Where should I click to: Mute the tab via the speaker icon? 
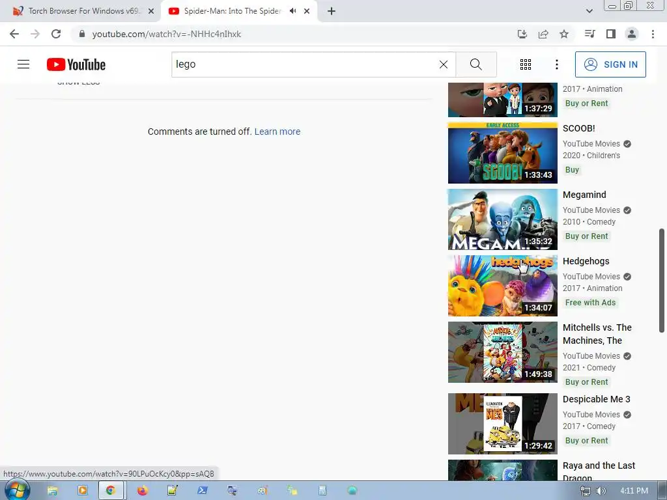click(292, 11)
